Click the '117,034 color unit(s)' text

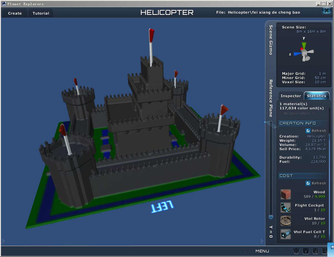point(302,108)
